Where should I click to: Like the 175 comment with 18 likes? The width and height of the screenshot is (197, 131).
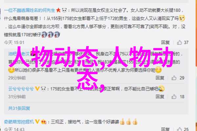(x=174, y=97)
